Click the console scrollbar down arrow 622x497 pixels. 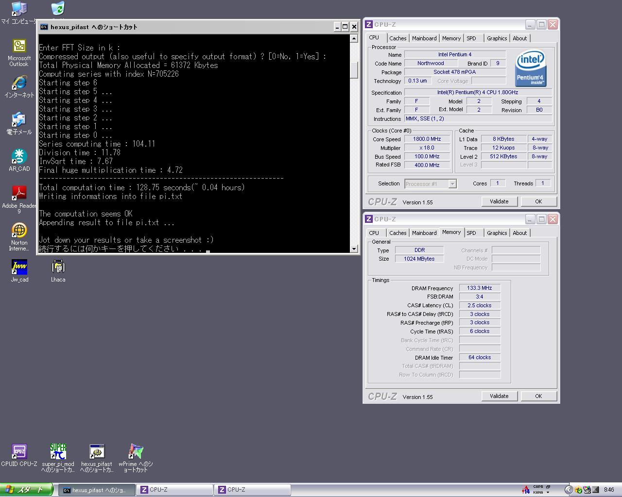354,248
